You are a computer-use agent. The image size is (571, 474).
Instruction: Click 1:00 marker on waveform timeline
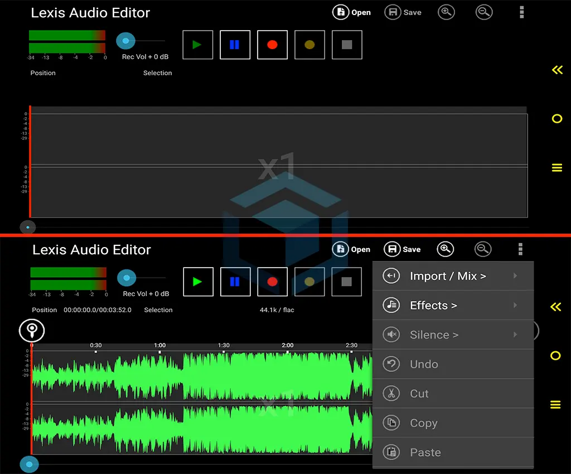point(159,345)
